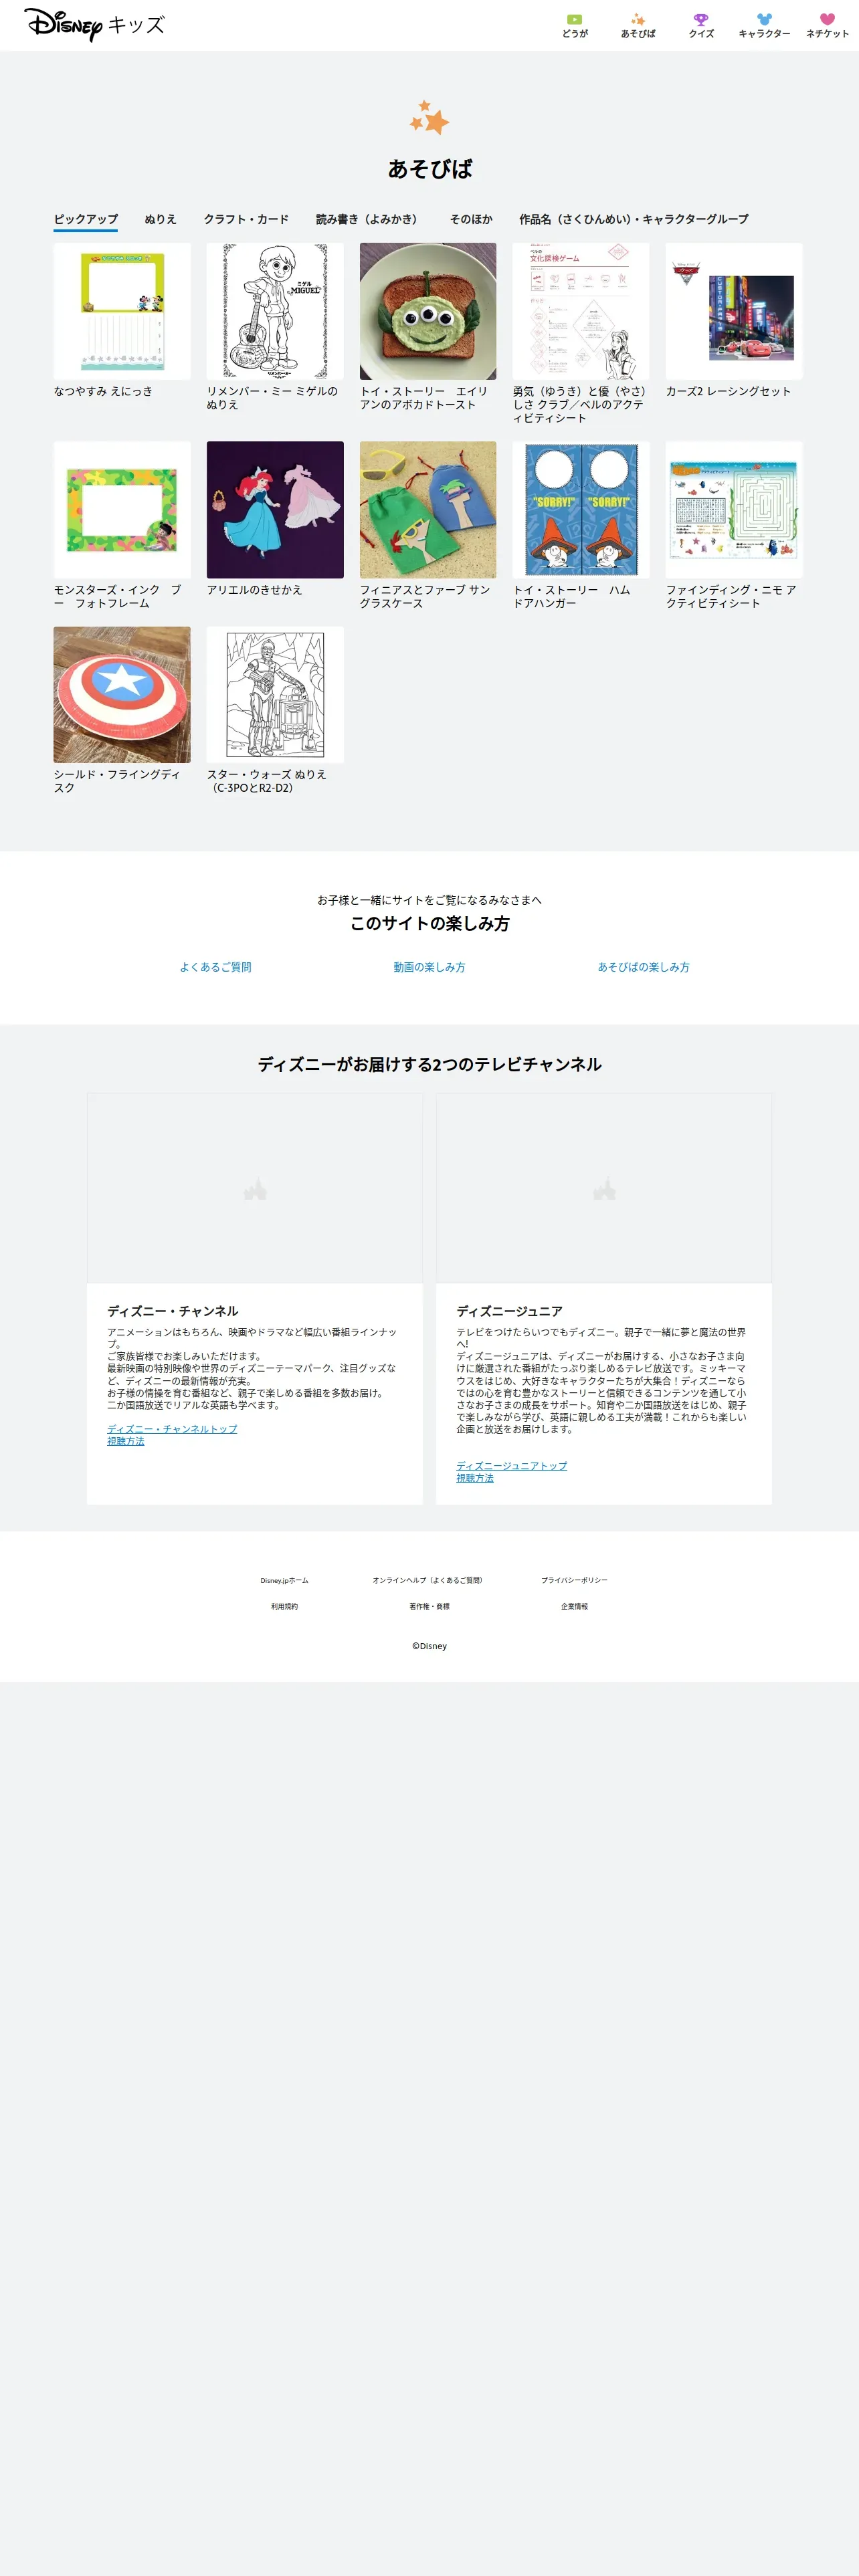This screenshot has height=2576, width=859.
Task: Switch to the クラフト・カード tab
Action: click(x=246, y=219)
